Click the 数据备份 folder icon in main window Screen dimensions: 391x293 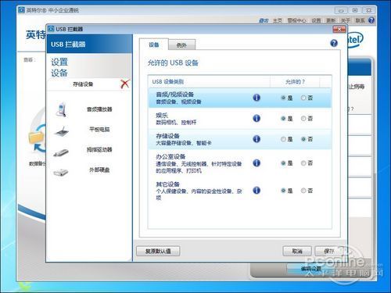pyautogui.click(x=36, y=138)
